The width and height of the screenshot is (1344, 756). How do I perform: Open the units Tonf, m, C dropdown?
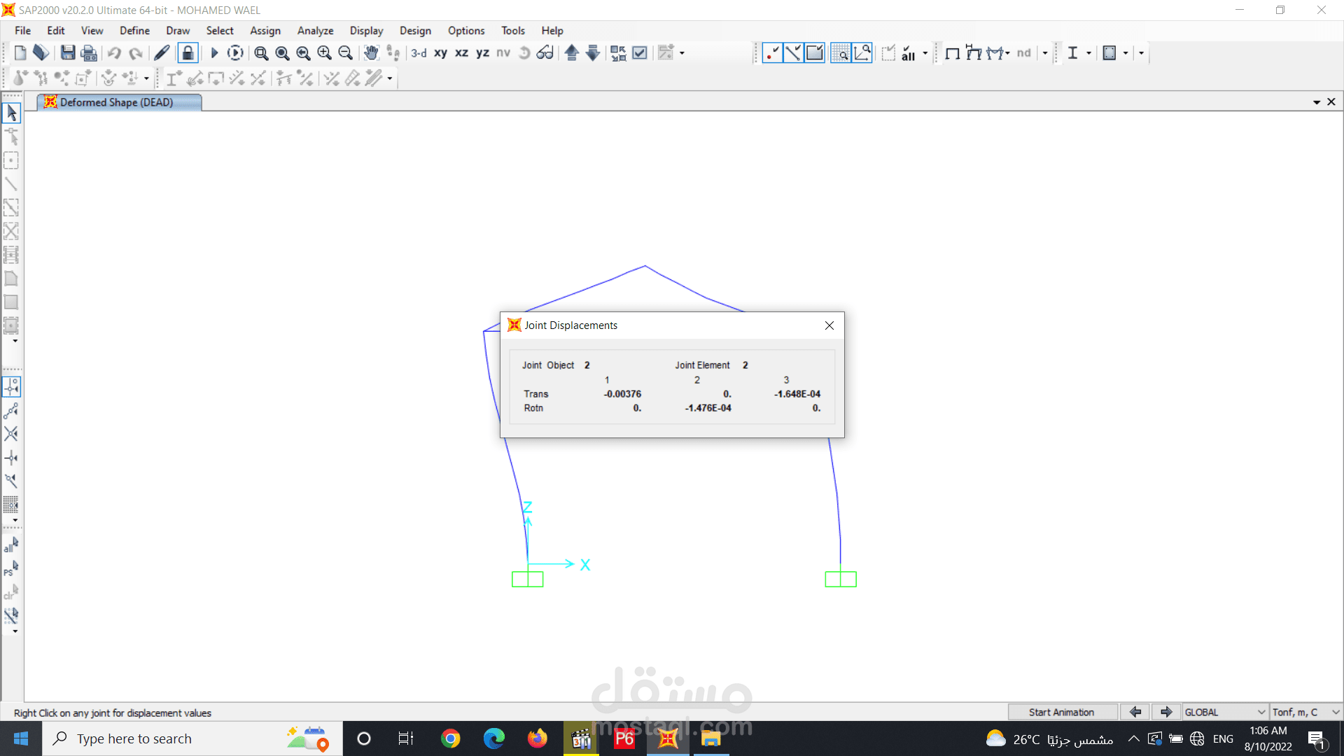pos(1305,712)
